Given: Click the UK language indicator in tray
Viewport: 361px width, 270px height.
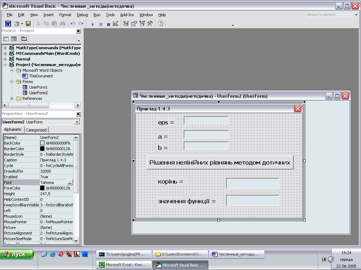Looking at the screenshot, I should pos(324,259).
